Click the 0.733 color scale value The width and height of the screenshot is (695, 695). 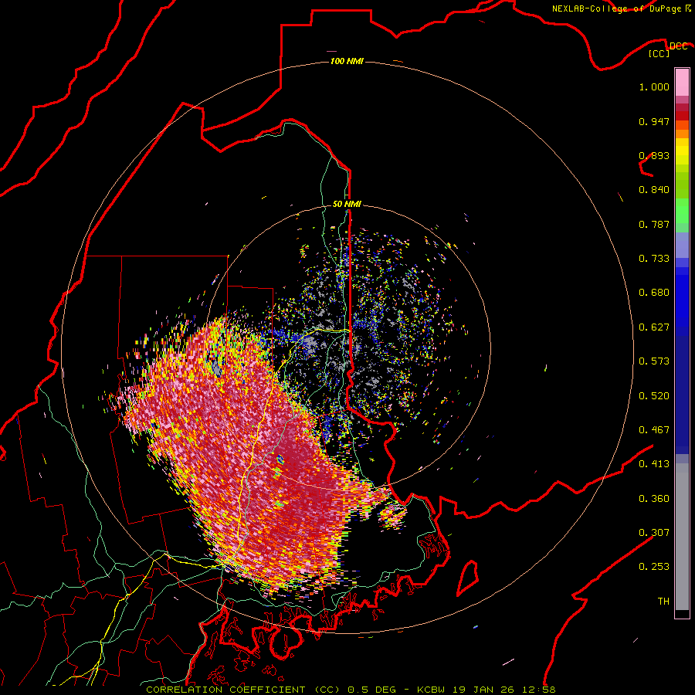654,259
